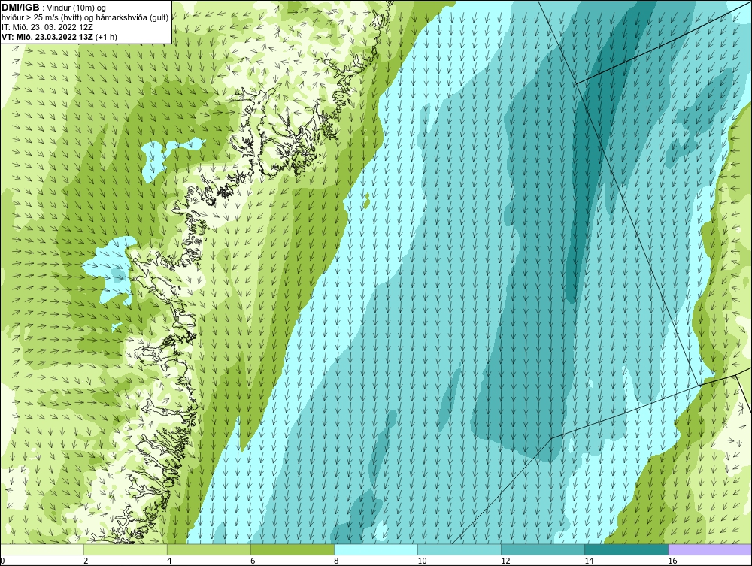Image resolution: width=752 pixels, height=566 pixels.
Task: Click the 8–10 m/s pale cyan legend swatch
Action: [x=376, y=549]
